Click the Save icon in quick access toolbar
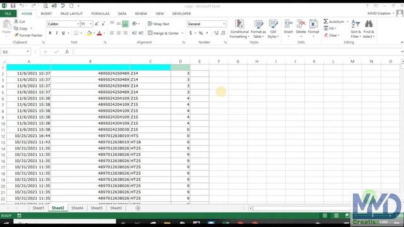Viewport: 404px width, 227px height. point(13,6)
